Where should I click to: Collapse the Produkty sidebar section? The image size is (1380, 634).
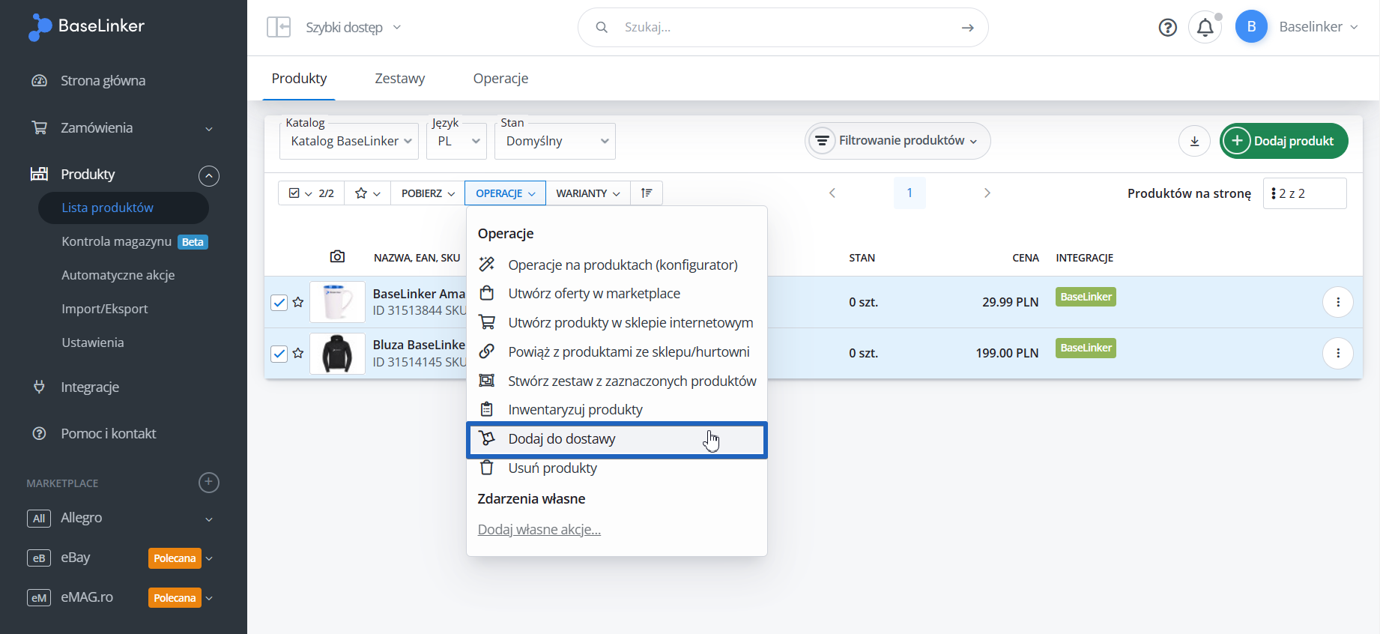[x=209, y=175]
